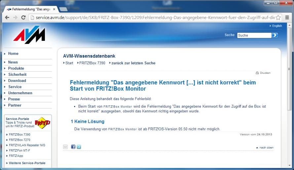Go back with the browser back arrow
This screenshot has height=170, width=294.
[x=7, y=17]
